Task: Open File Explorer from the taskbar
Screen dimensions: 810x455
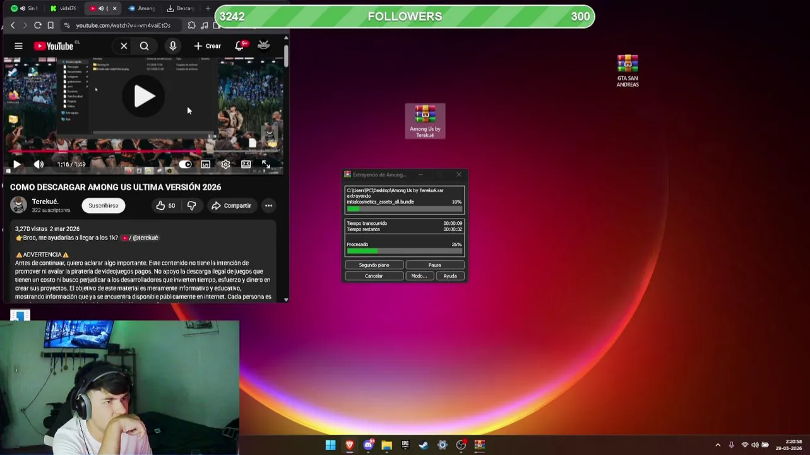Action: pos(386,445)
